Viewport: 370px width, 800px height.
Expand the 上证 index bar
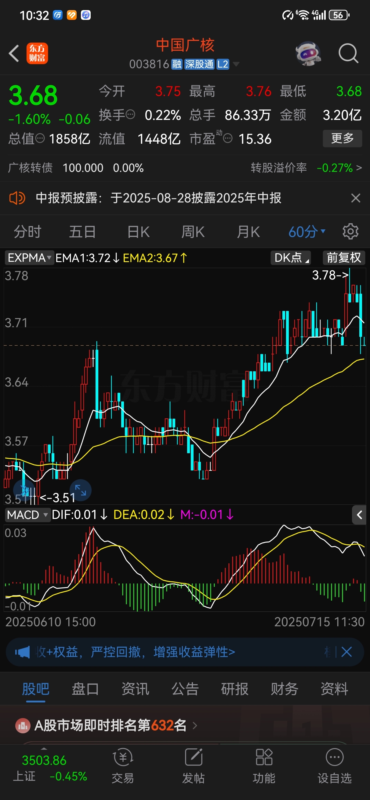pyautogui.click(x=44, y=749)
